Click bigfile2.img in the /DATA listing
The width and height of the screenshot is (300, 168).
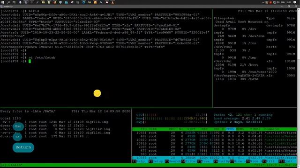point(98,129)
